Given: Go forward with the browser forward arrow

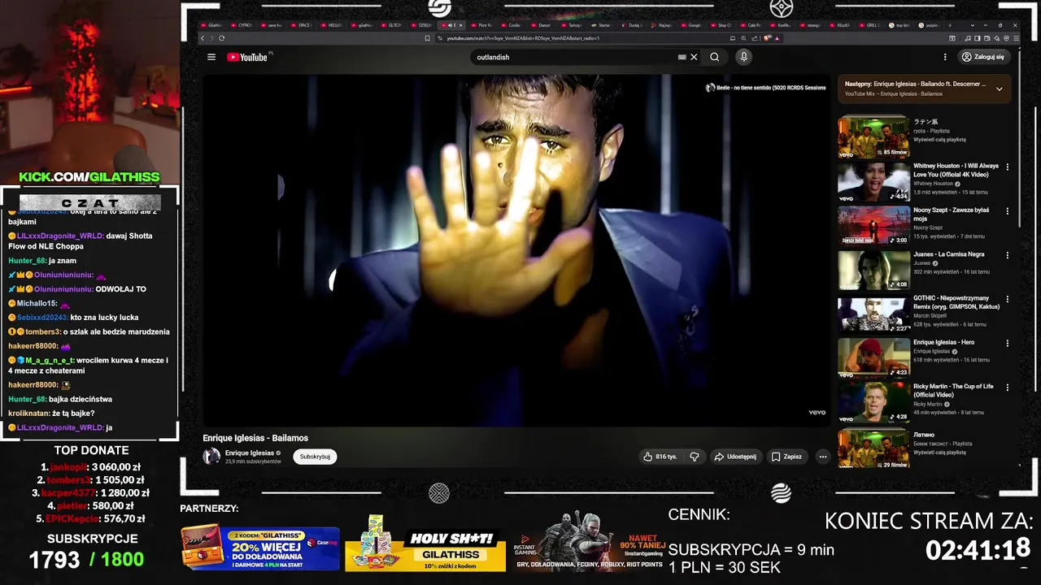Looking at the screenshot, I should (212, 38).
